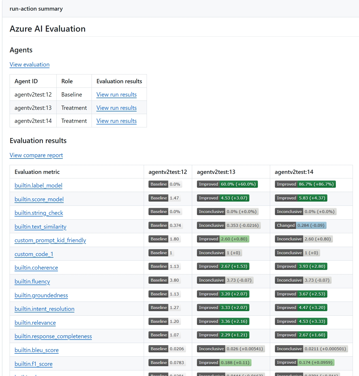Open the builtin.bleu_score metric details
This screenshot has height=376, width=359.
[x=36, y=350]
